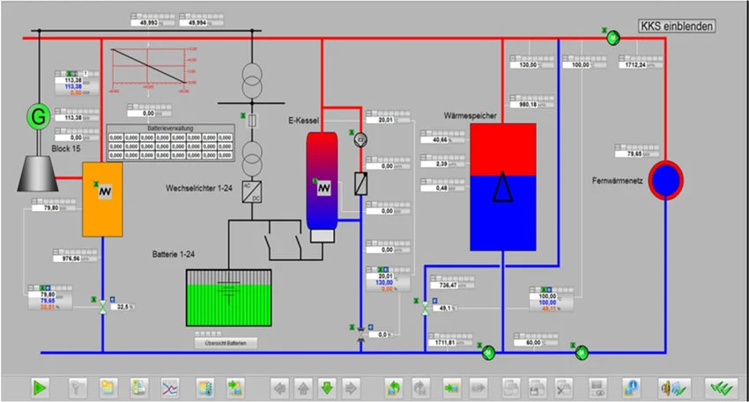Click the green pump below the 60,00 value
The width and height of the screenshot is (749, 402).
tap(582, 353)
